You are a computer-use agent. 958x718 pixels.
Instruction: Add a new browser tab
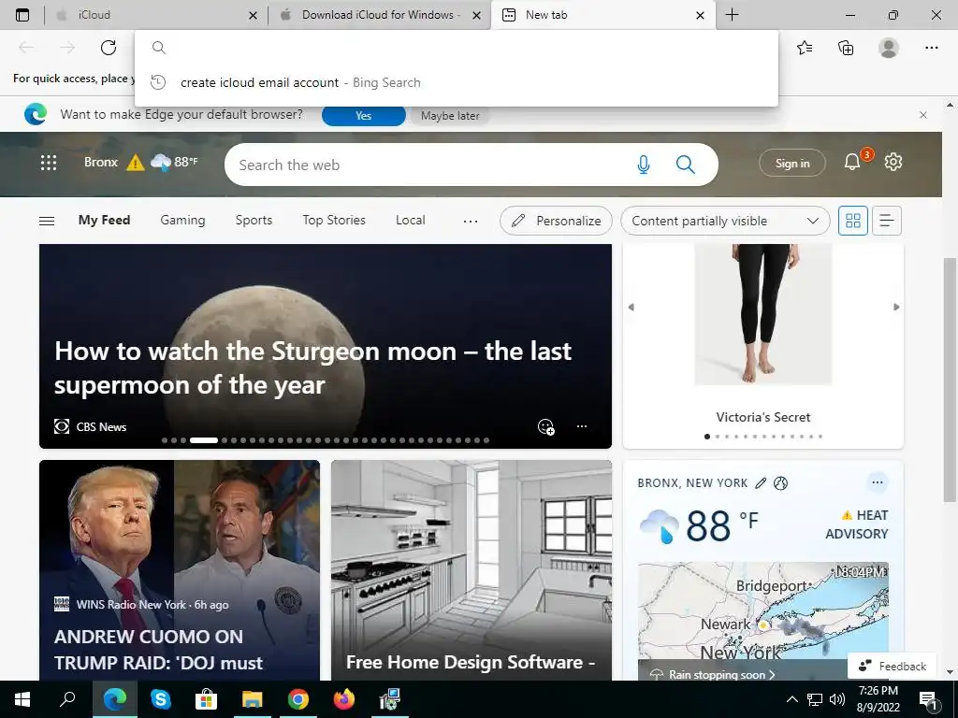click(x=732, y=15)
